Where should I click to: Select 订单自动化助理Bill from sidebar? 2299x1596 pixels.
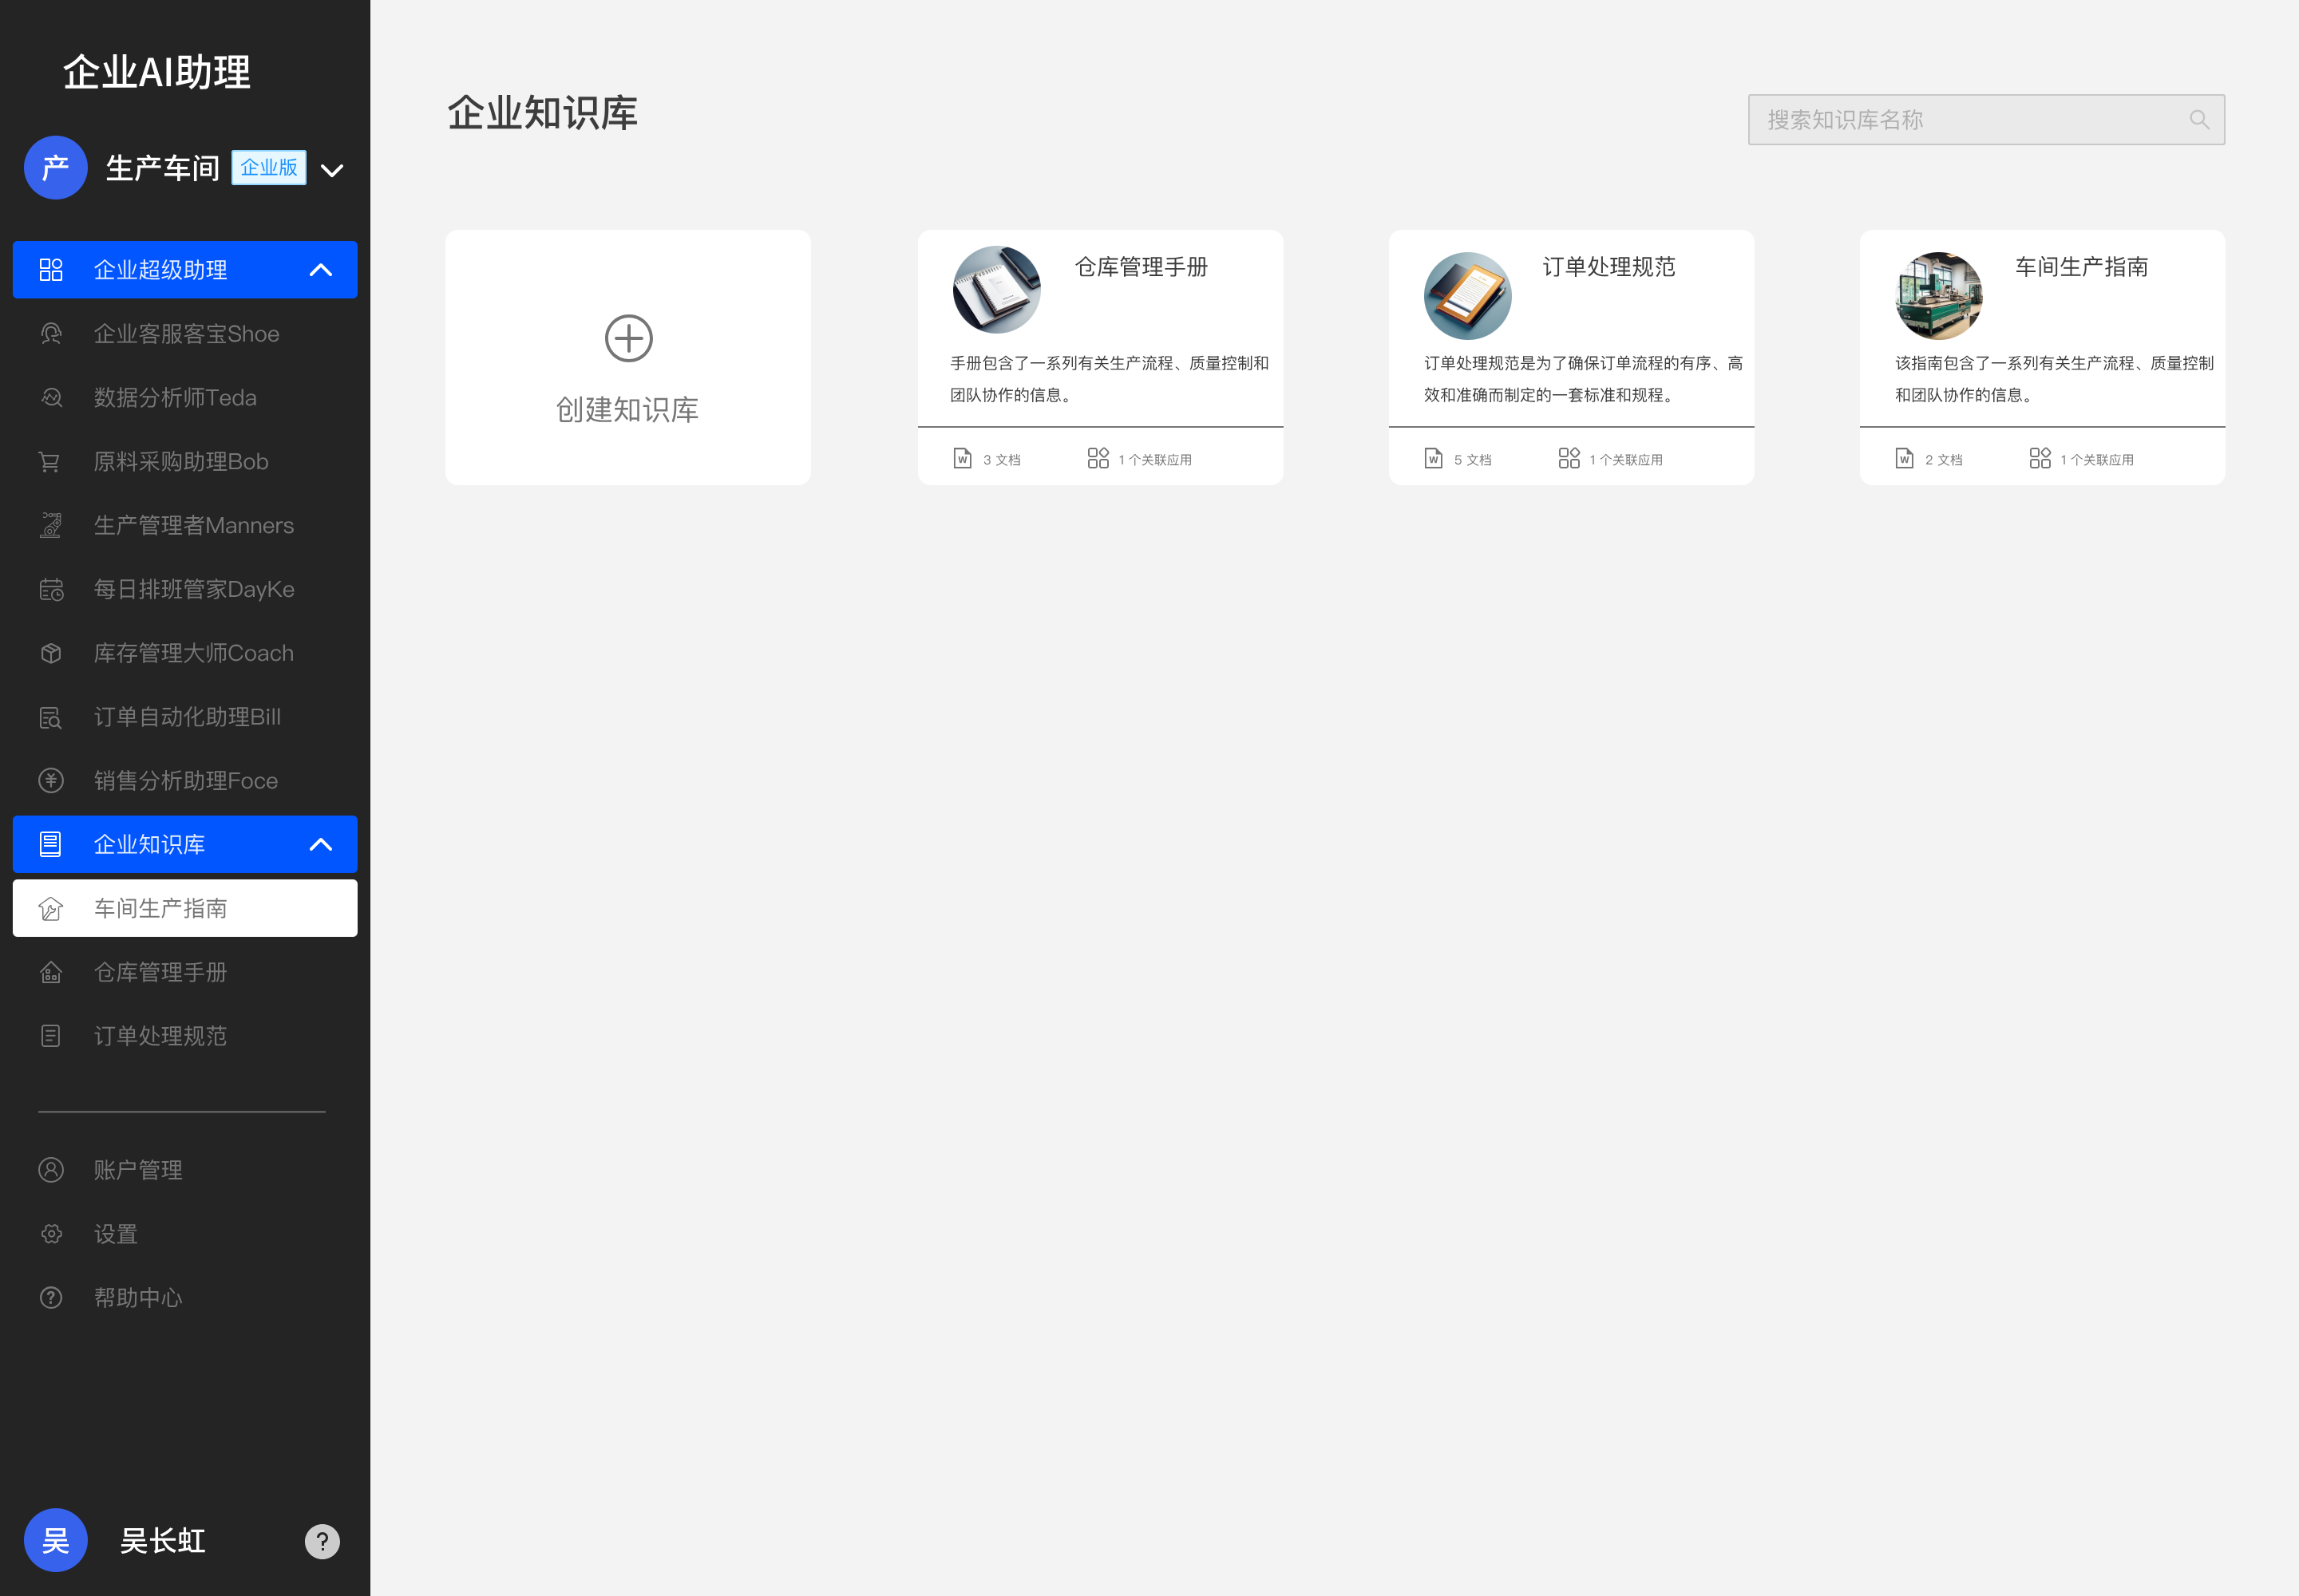186,717
